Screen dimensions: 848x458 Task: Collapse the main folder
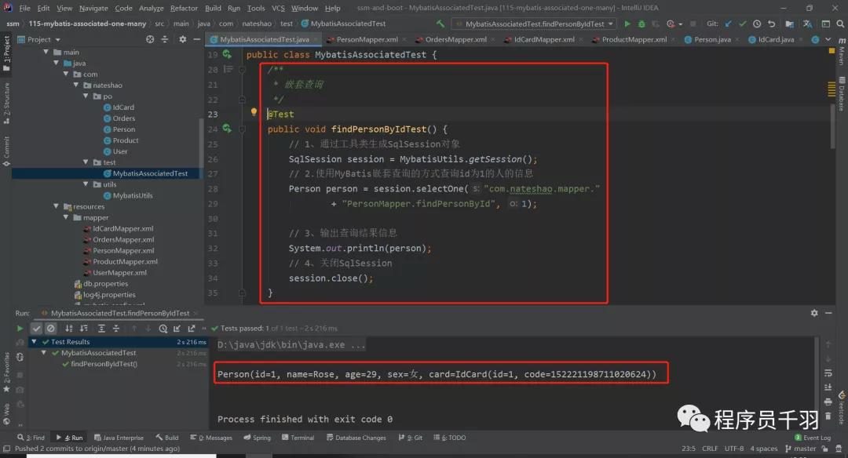pos(46,52)
